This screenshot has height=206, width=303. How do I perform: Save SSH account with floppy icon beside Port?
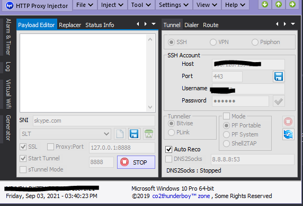tap(279, 76)
